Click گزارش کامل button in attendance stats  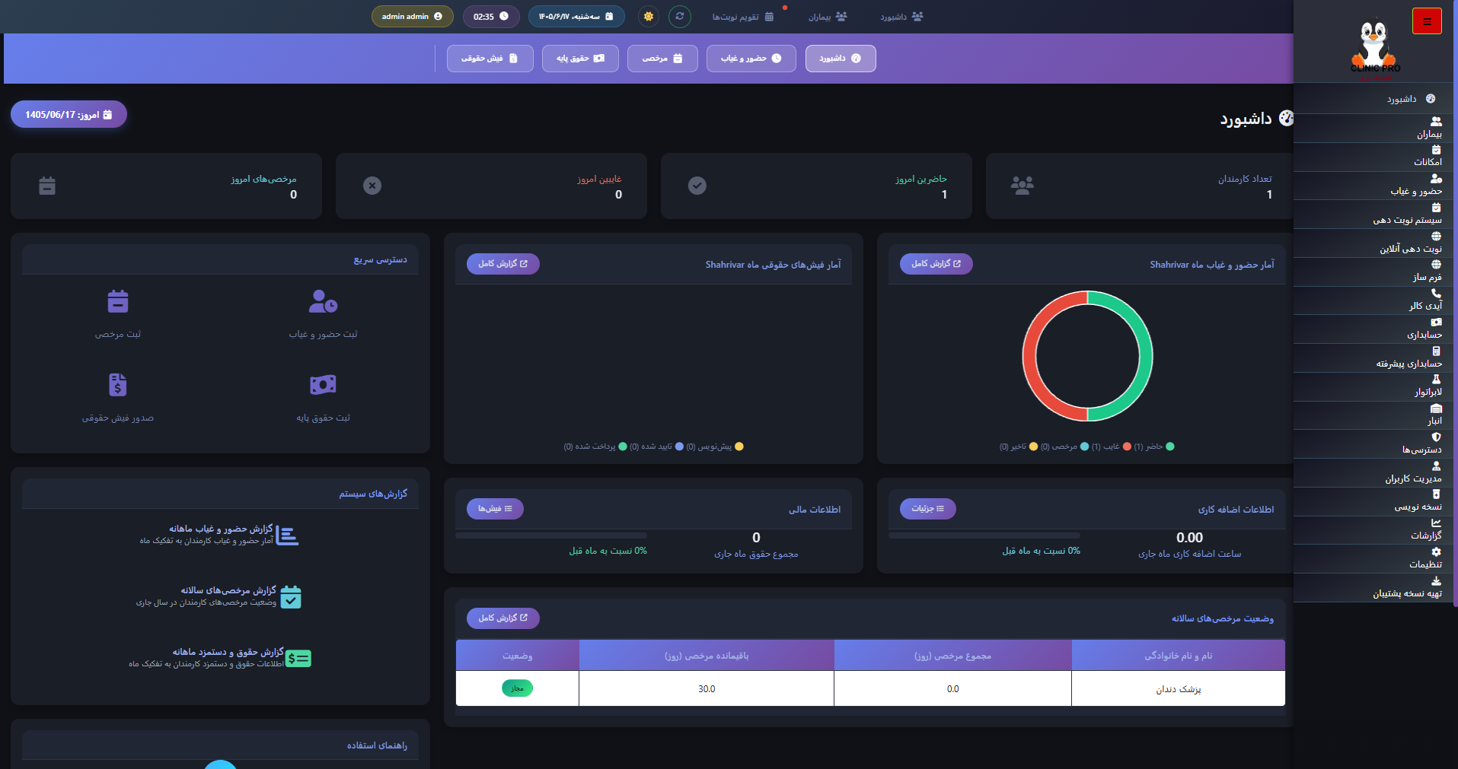pyautogui.click(x=936, y=264)
